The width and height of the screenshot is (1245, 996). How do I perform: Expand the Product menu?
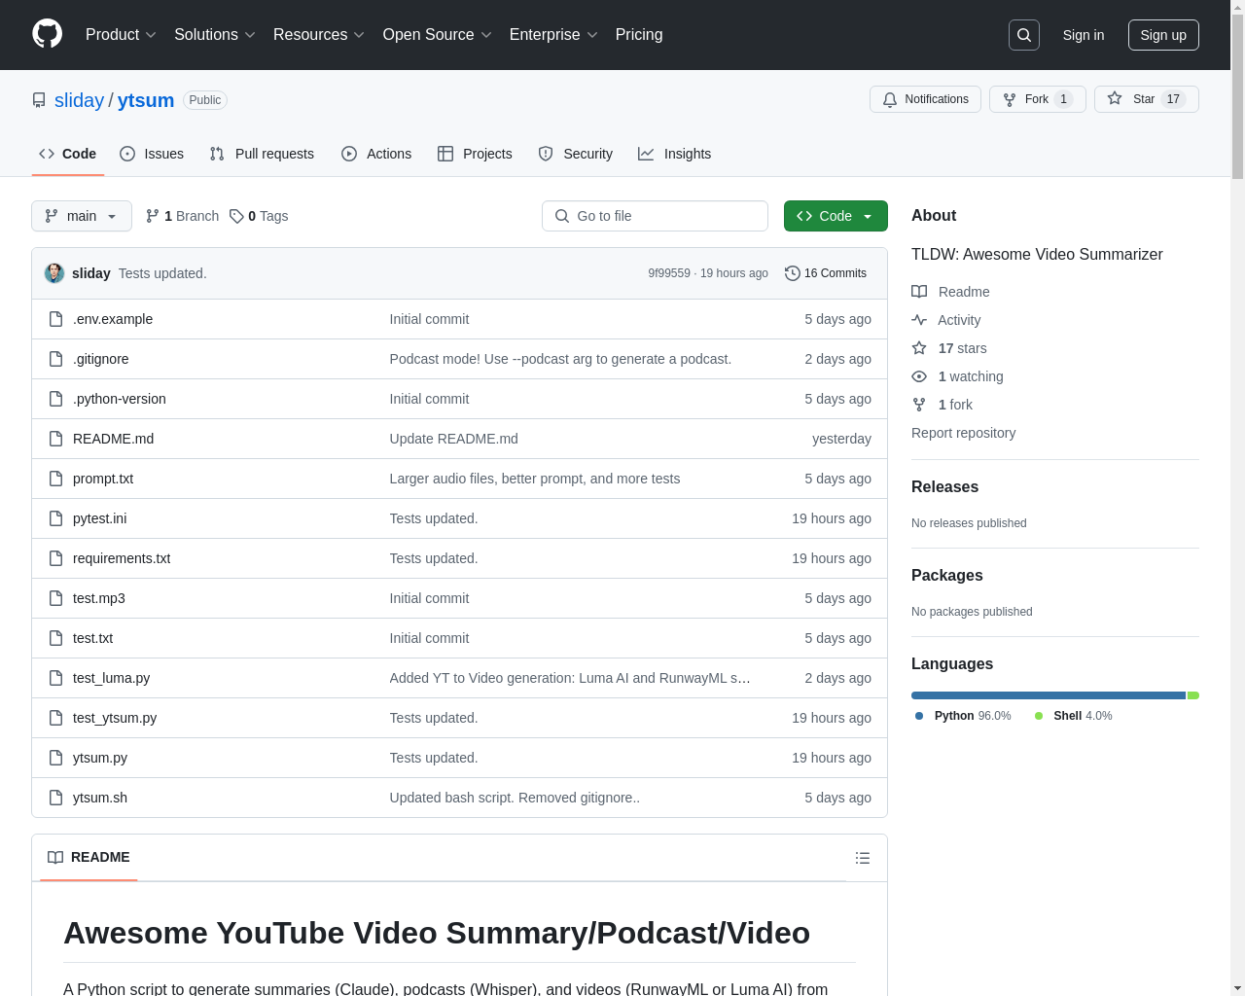coord(121,35)
